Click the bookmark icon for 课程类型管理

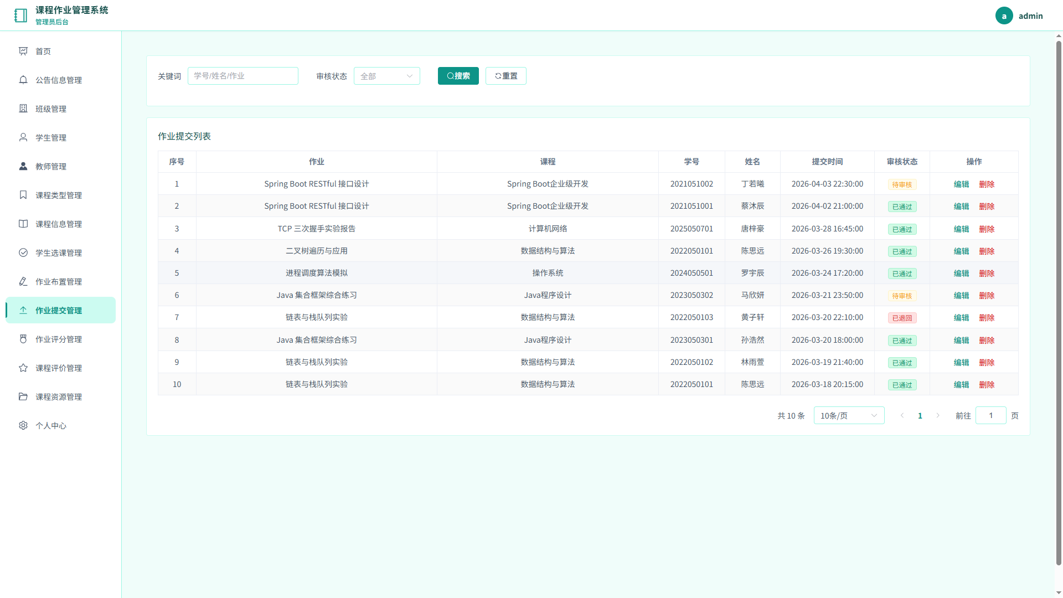point(23,195)
